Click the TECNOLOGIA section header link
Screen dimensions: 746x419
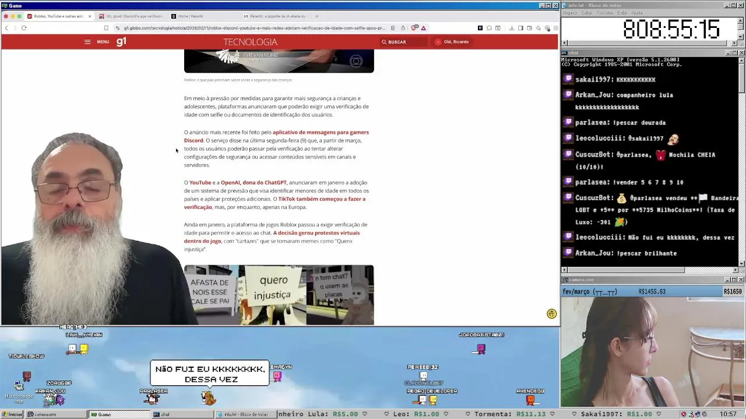click(x=250, y=42)
